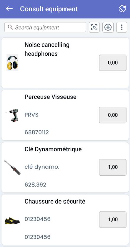Focus the Search equipment field

coord(45,27)
